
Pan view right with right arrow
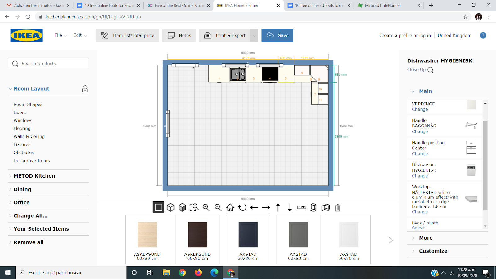pos(266,207)
